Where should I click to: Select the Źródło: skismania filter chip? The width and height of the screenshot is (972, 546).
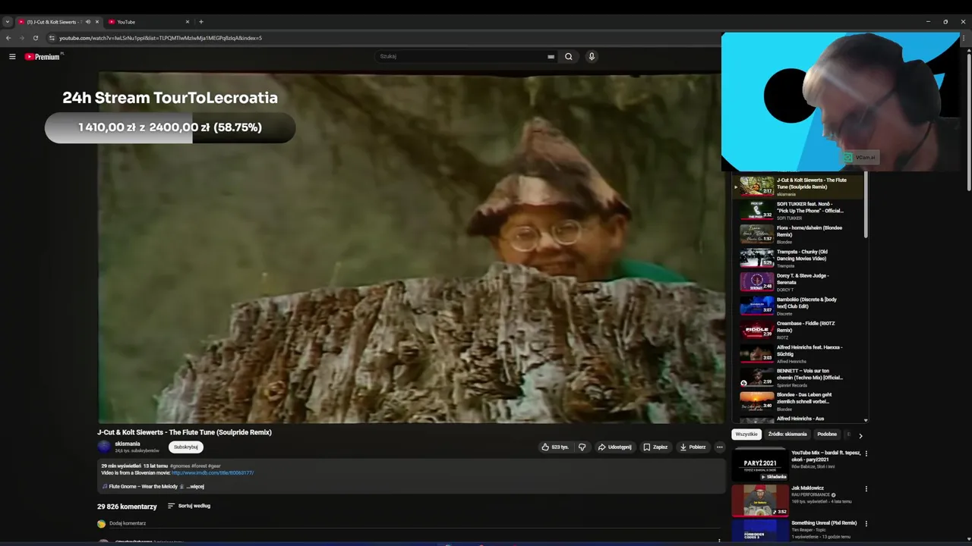click(x=787, y=435)
